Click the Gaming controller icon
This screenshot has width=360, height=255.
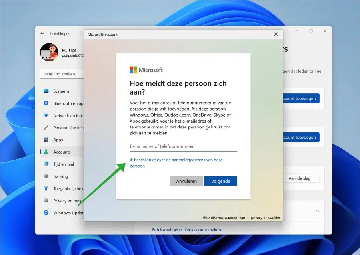click(x=46, y=176)
